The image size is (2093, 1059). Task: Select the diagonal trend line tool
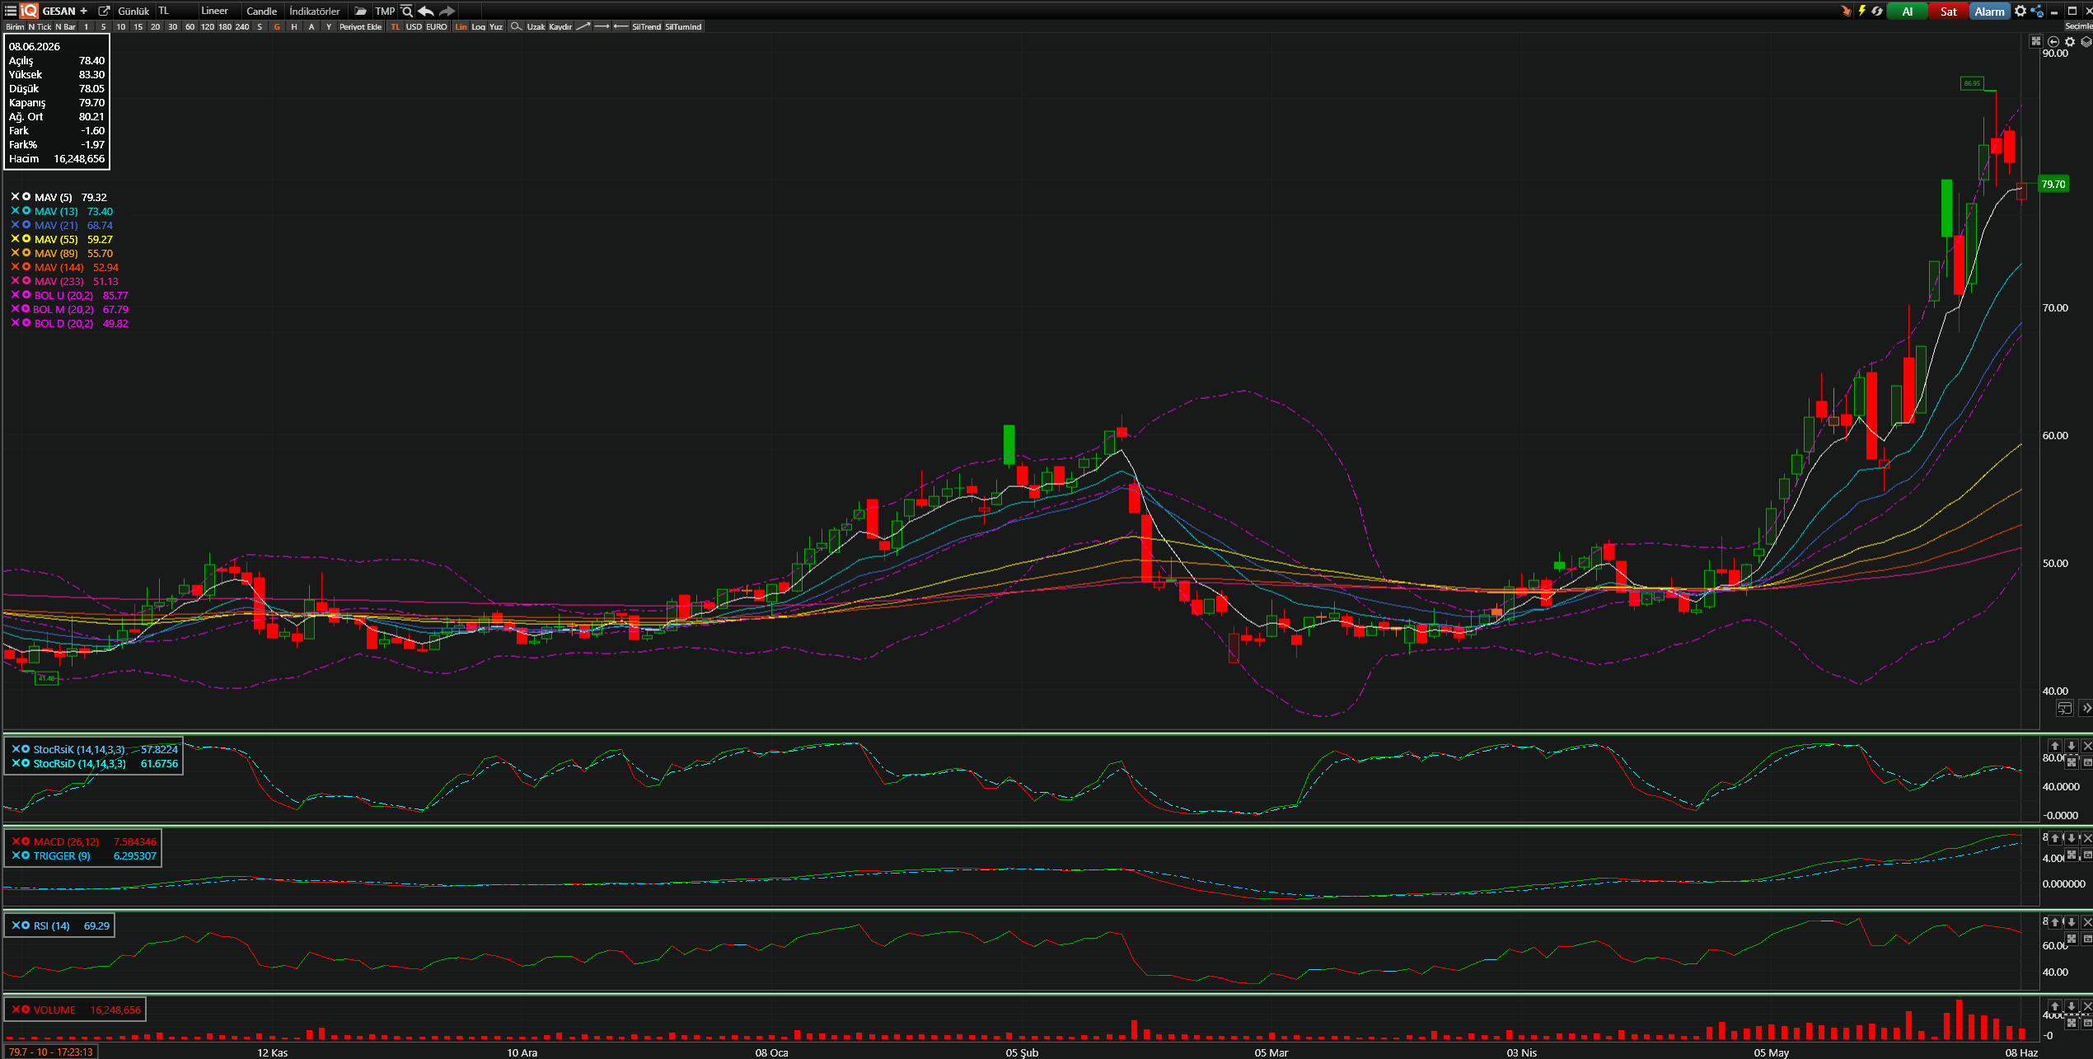[583, 26]
